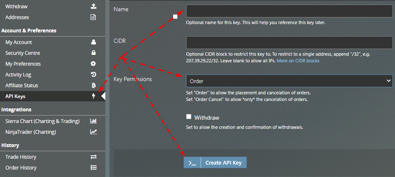Click the My Preferences gear icon
The height and width of the screenshot is (177, 395).
click(93, 64)
